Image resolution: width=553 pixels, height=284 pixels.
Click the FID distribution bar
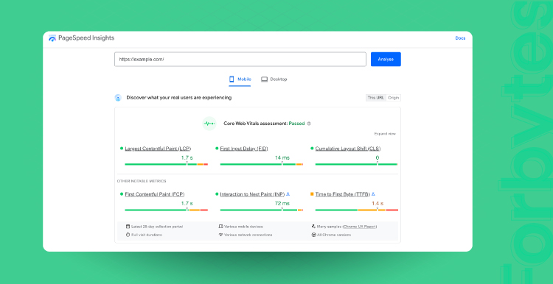click(x=261, y=164)
